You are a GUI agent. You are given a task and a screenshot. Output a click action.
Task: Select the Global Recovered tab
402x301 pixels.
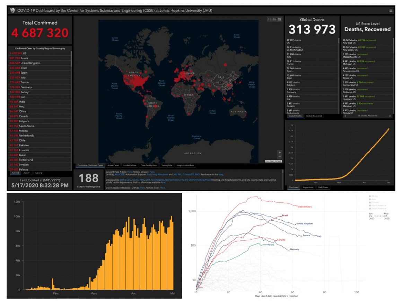[314, 116]
